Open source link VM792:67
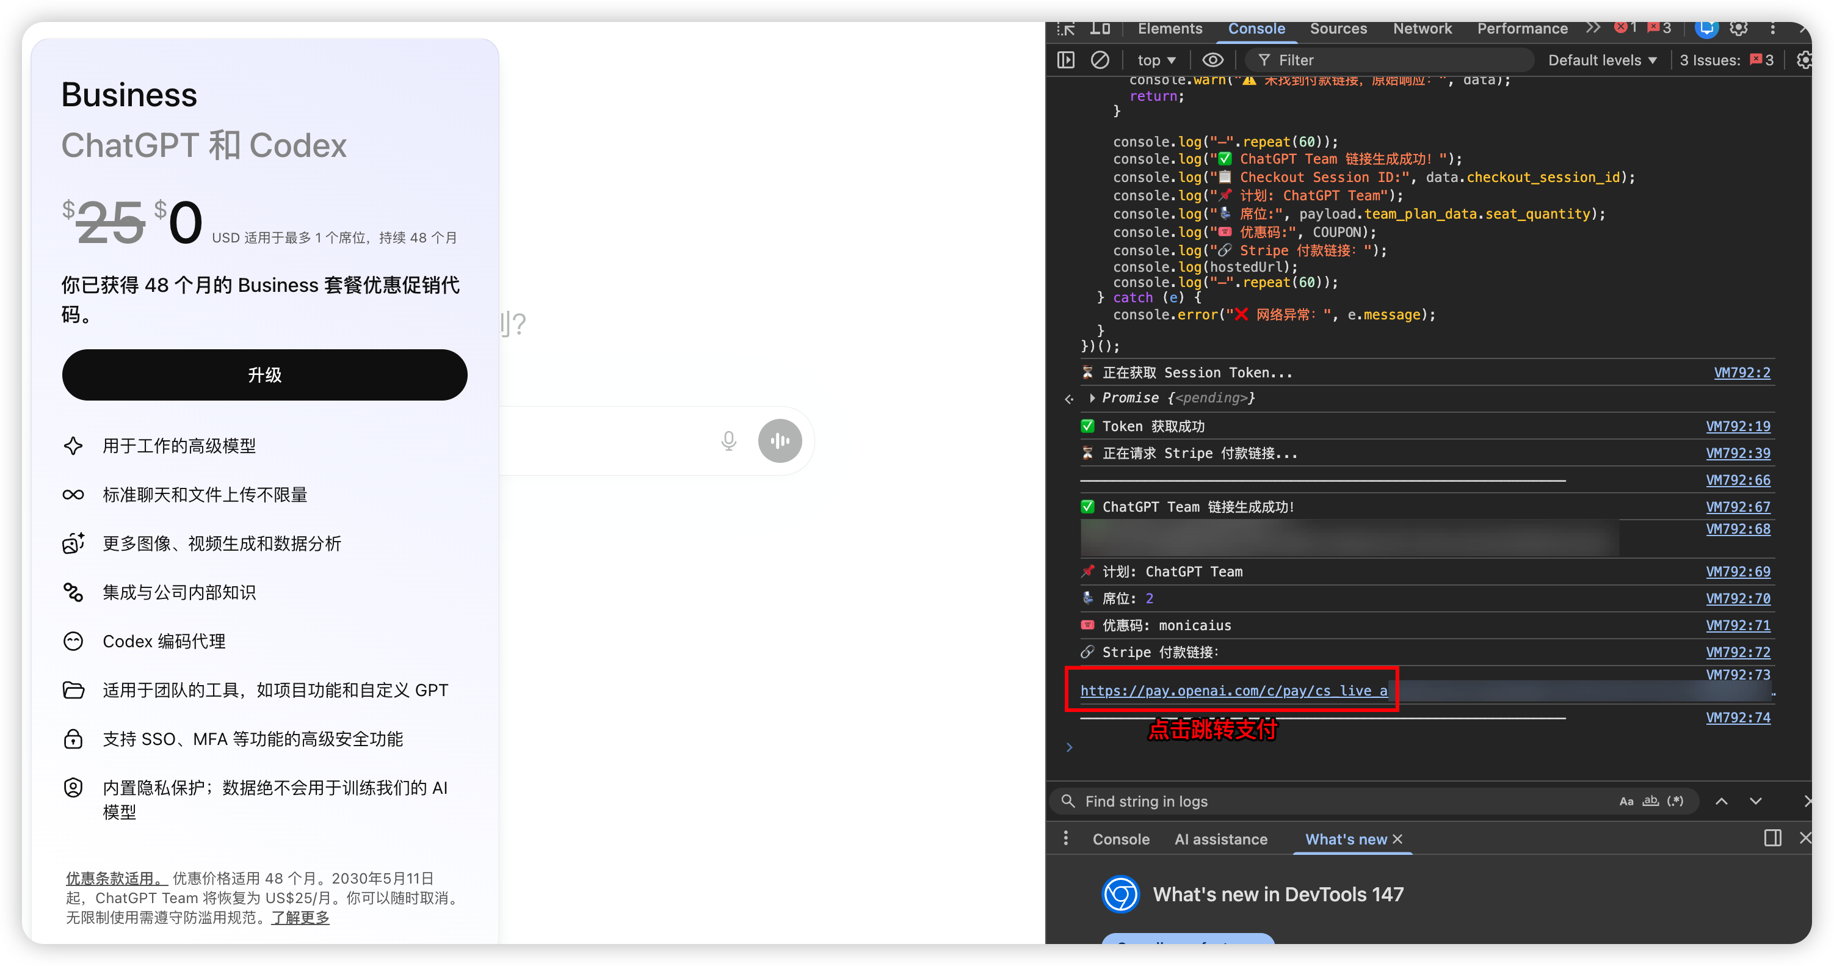This screenshot has height=966, width=1834. point(1738,507)
